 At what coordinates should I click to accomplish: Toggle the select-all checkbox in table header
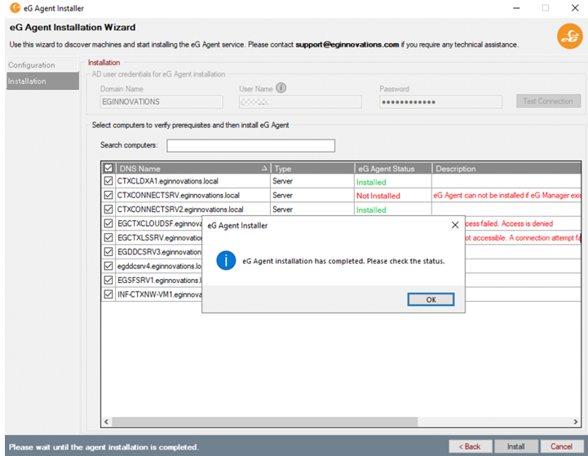(108, 168)
